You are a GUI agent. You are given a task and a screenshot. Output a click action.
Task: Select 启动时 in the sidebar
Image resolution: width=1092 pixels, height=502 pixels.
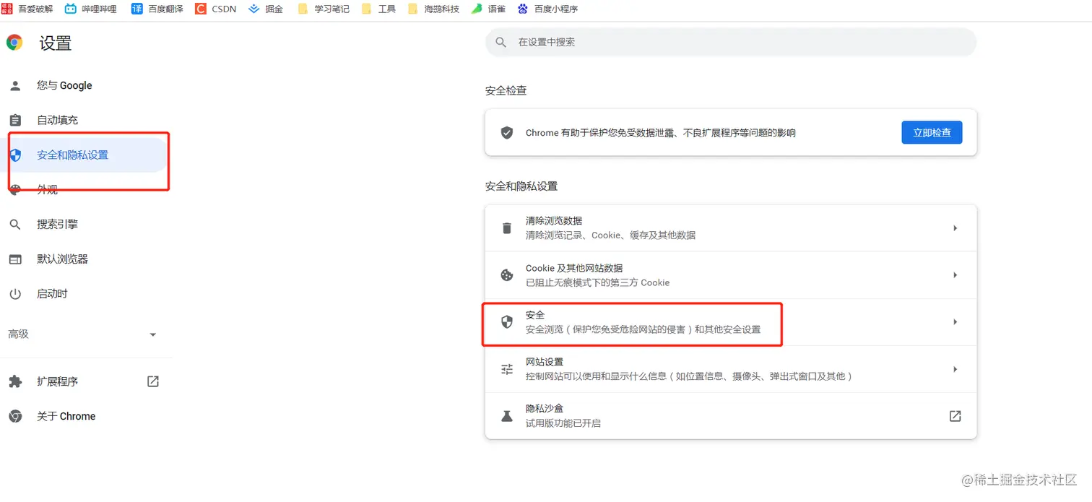click(52, 294)
